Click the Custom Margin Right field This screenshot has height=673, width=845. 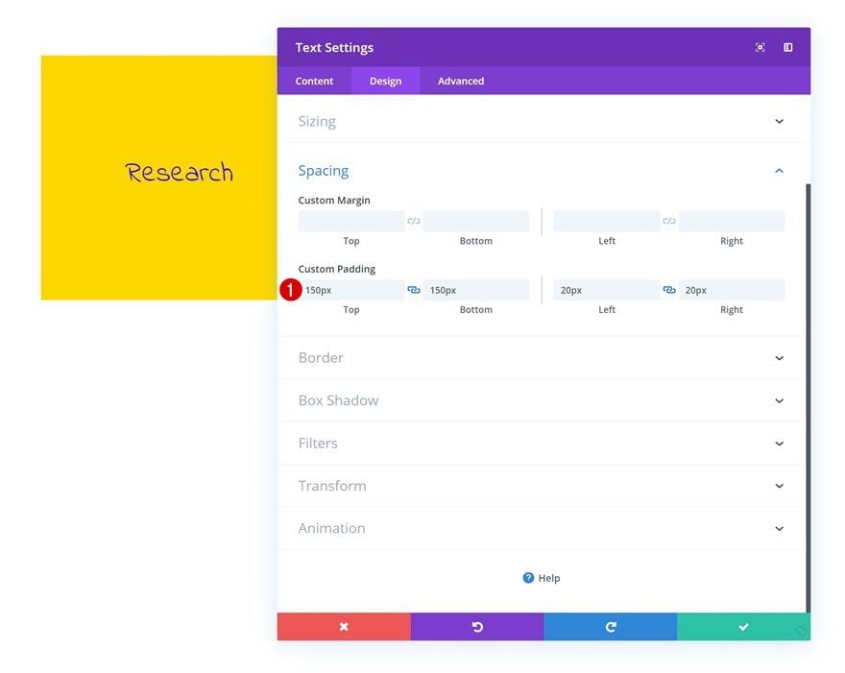(732, 221)
